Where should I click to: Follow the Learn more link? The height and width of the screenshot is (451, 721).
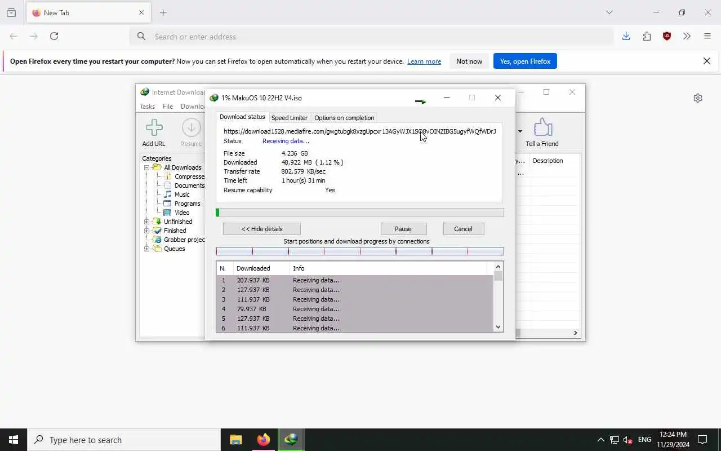coord(424,61)
